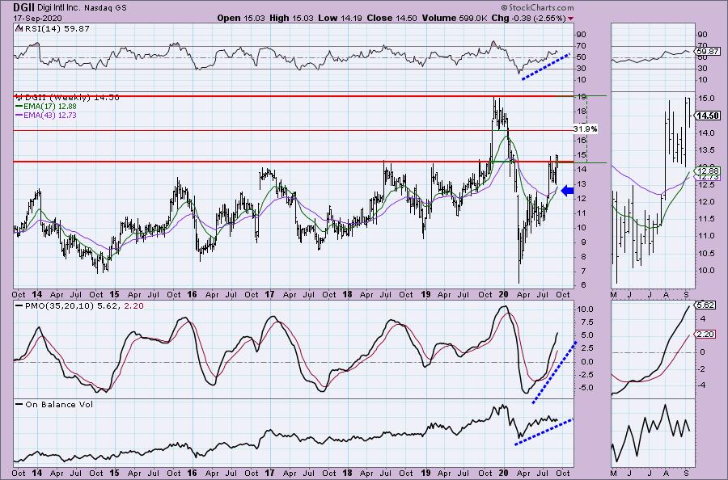Viewport: 728px width, 480px height.
Task: Click the boxed 14.50 price tag in the zoom panel
Action: [x=709, y=116]
